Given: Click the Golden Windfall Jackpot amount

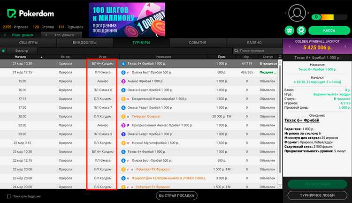Looking at the screenshot, I should (x=317, y=47).
